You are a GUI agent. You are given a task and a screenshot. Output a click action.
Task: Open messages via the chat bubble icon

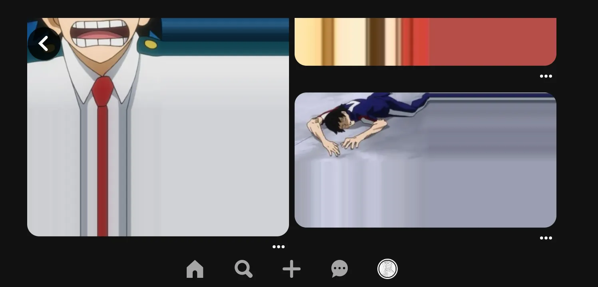339,269
